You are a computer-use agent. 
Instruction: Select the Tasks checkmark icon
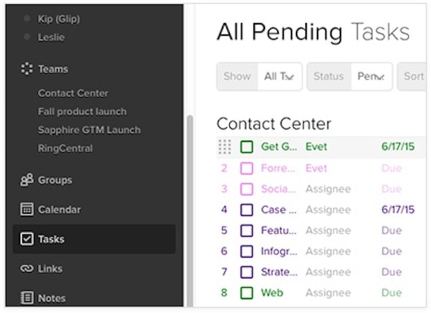coord(27,239)
